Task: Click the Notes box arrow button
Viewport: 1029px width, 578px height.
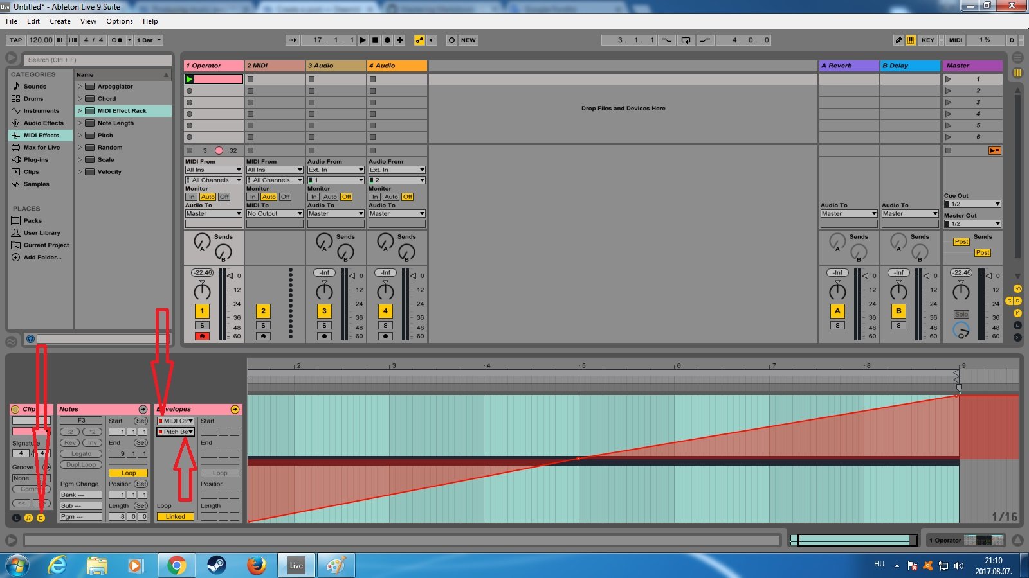Action: [143, 409]
